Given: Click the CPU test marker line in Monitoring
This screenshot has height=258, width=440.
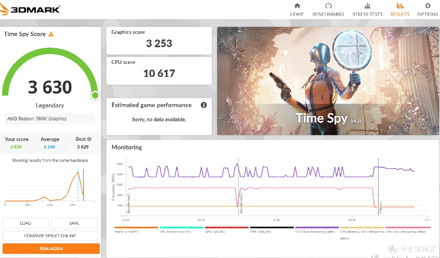Looking at the screenshot, I should (378, 187).
